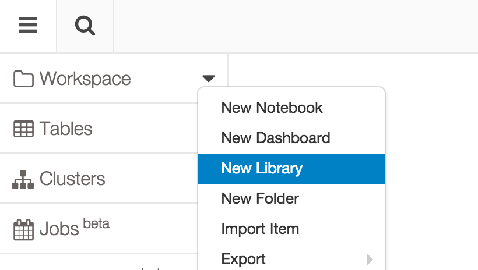Click the Workspace folder icon
This screenshot has width=478, height=270.
point(23,79)
